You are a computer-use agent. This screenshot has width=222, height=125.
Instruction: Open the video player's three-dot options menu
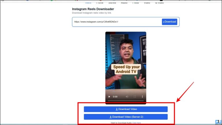(142, 97)
